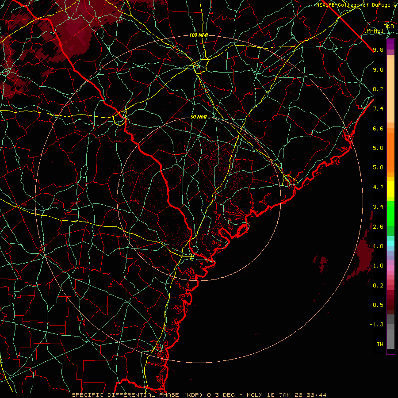Viewport: 398px width, 398px height.
Task: Click the purple band at the top of the color bar
Action: point(390,44)
